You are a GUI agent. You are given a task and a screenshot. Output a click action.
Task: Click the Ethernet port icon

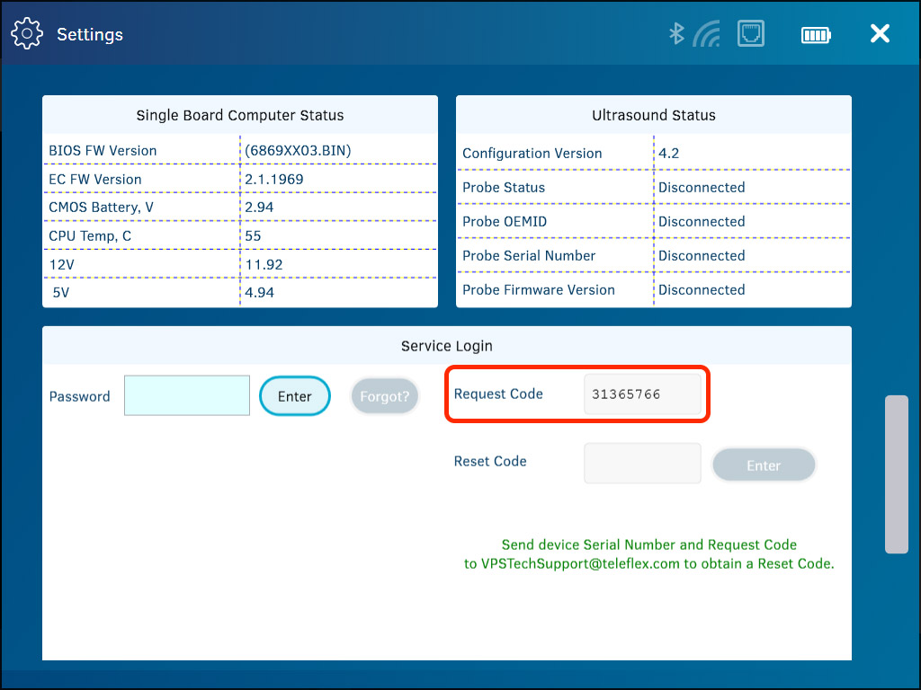(750, 34)
